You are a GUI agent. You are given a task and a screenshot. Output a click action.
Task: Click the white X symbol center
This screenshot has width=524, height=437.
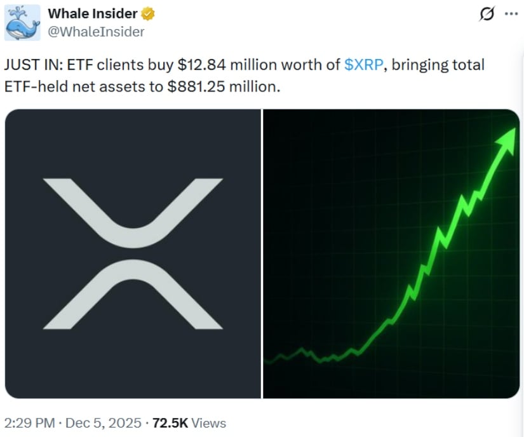click(133, 253)
